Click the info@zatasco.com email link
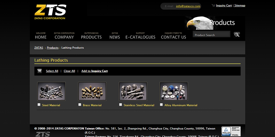 coord(188,6)
